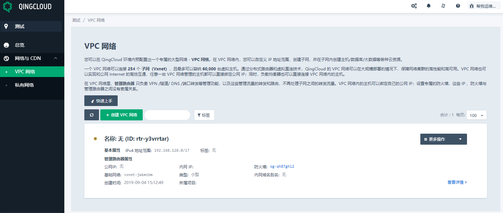
Task: Click the 快速上手 quick start button
Action: pyautogui.click(x=101, y=101)
